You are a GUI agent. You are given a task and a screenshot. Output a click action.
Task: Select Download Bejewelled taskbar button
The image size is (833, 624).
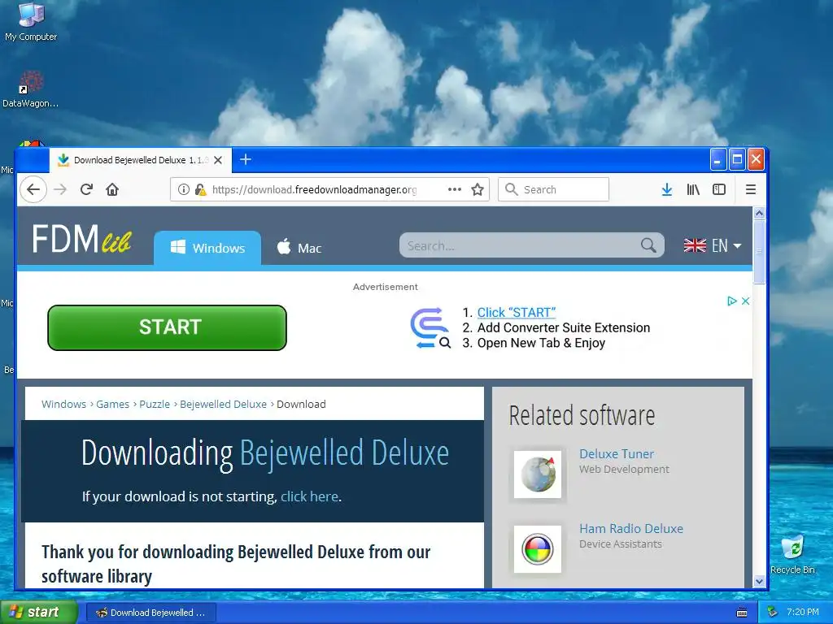coord(150,613)
